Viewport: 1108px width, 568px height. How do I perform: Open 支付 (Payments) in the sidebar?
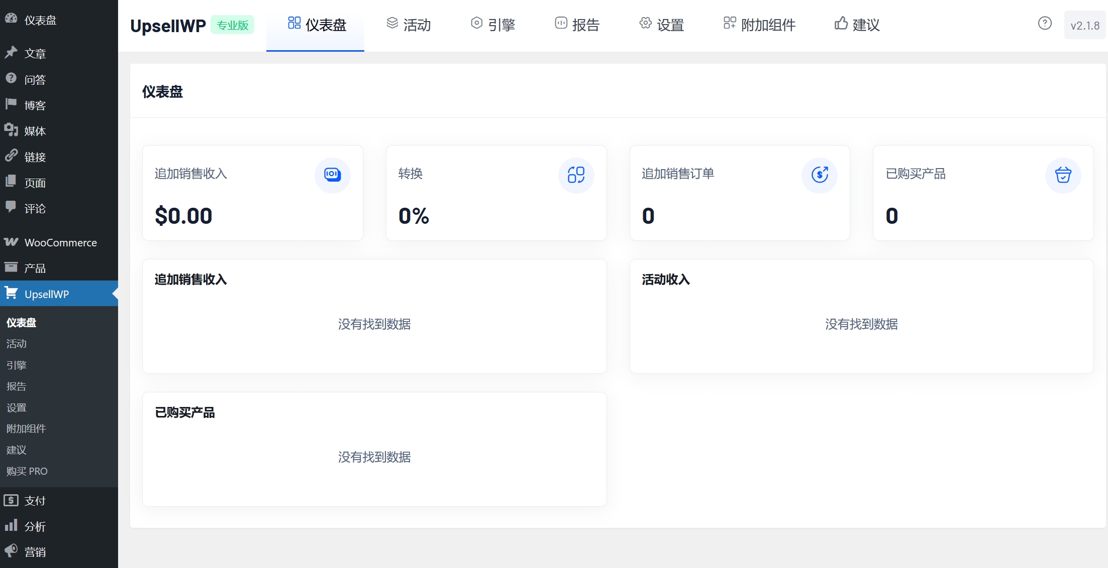point(35,501)
